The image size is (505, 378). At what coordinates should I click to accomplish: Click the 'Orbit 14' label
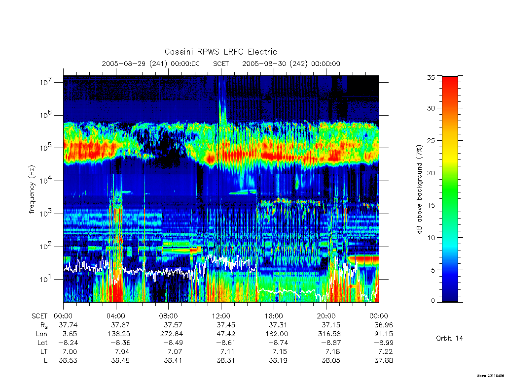(449, 338)
